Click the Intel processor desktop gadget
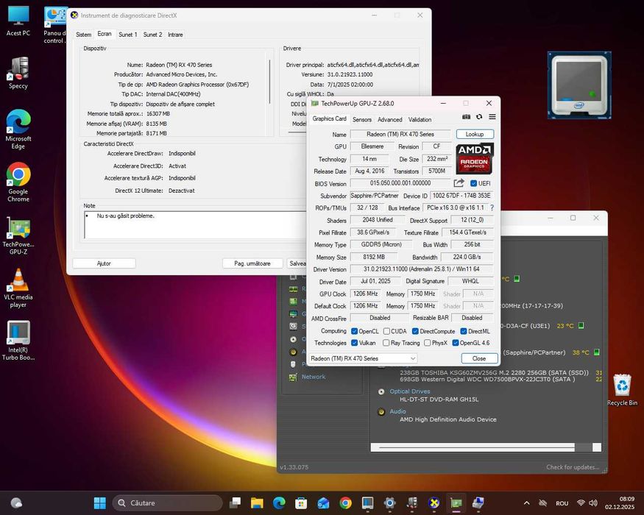Screen dimensions: 644x515 (579, 85)
